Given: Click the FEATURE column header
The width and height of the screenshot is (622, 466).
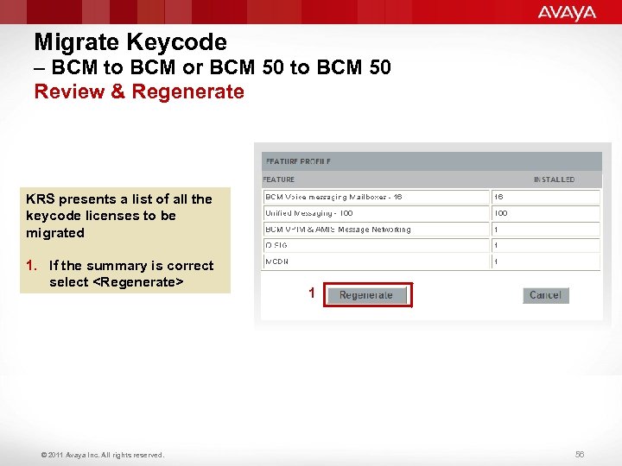Looking at the screenshot, I should tap(278, 179).
